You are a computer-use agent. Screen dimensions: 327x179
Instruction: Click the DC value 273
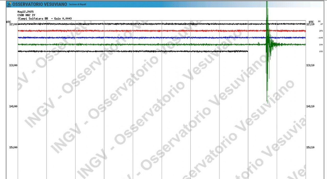[x=321, y=31]
